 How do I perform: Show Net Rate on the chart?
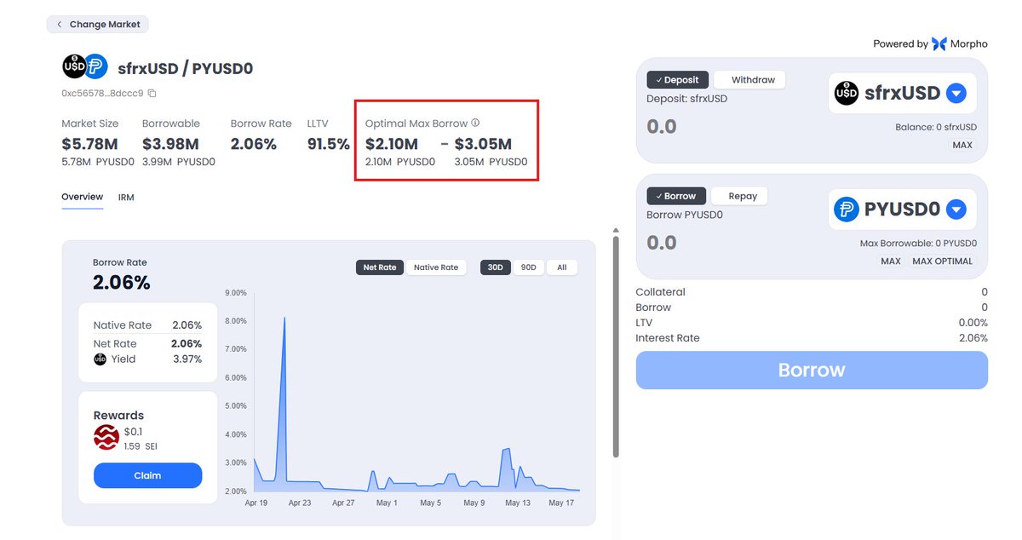[380, 267]
